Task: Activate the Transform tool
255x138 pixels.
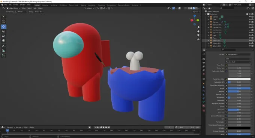Action: pos(4,41)
